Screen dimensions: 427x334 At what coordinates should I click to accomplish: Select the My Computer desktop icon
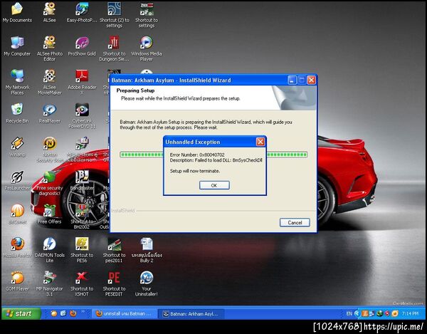17,46
